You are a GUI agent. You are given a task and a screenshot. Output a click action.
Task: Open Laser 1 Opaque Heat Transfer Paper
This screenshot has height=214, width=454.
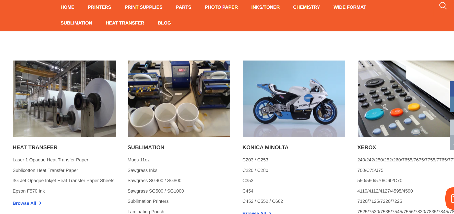coord(51,160)
